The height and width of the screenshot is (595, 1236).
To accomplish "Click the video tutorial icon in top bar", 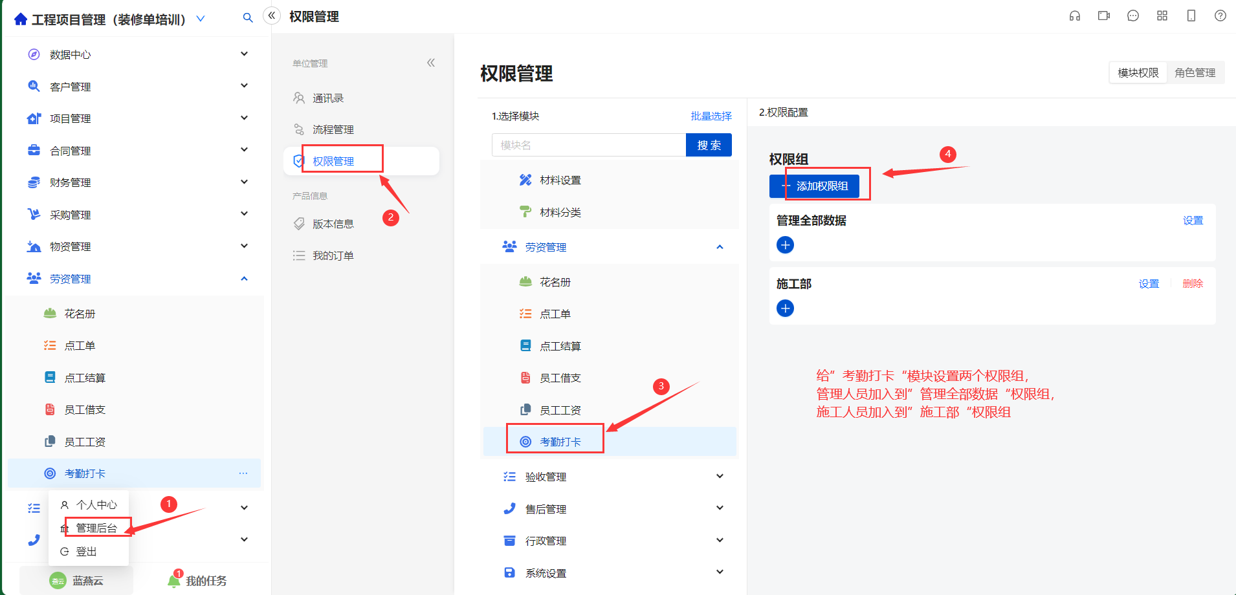I will point(1104,16).
